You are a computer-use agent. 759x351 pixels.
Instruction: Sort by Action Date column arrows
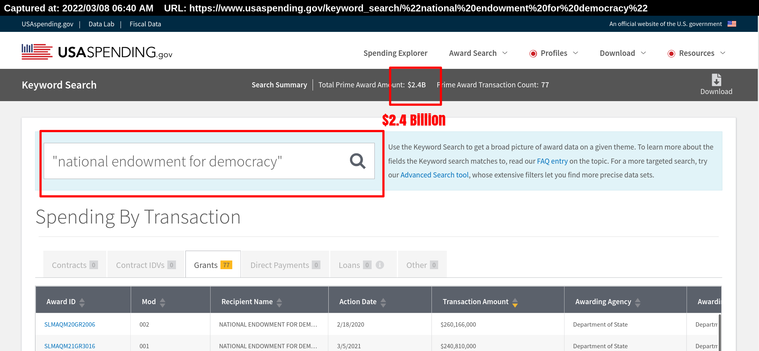pyautogui.click(x=383, y=302)
